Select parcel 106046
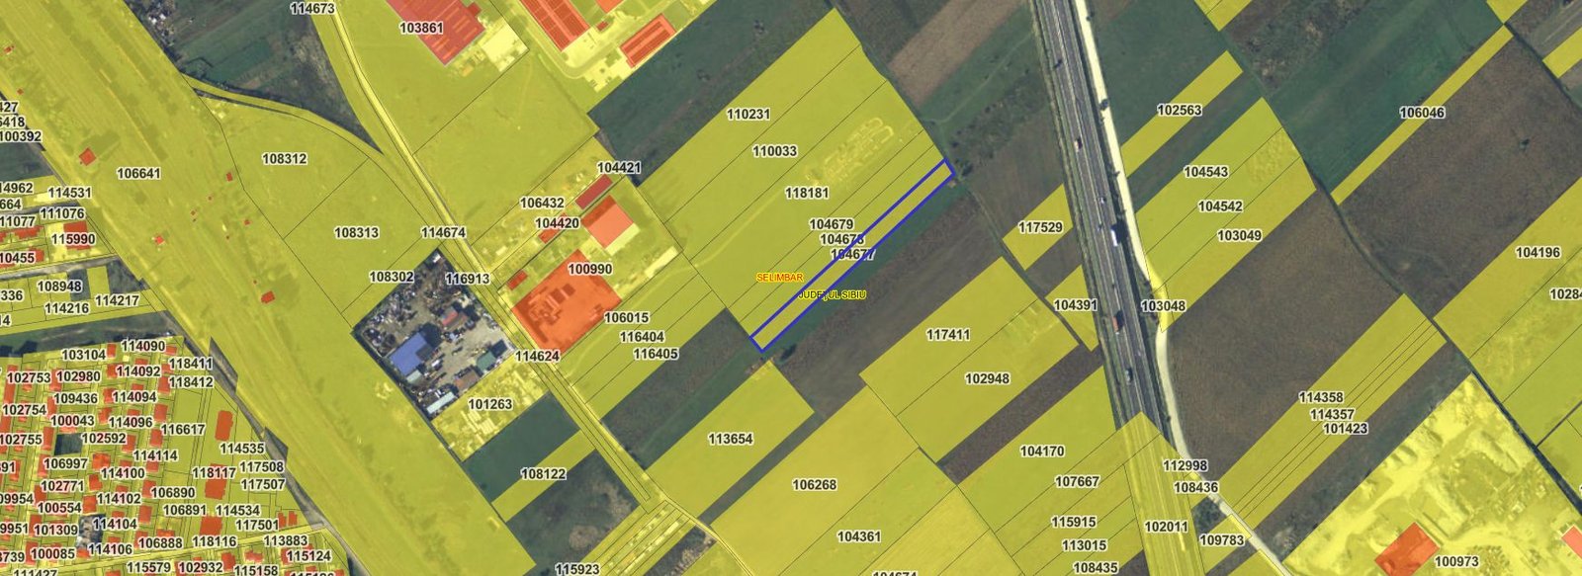Viewport: 1582px width, 576px height. (x=1422, y=113)
